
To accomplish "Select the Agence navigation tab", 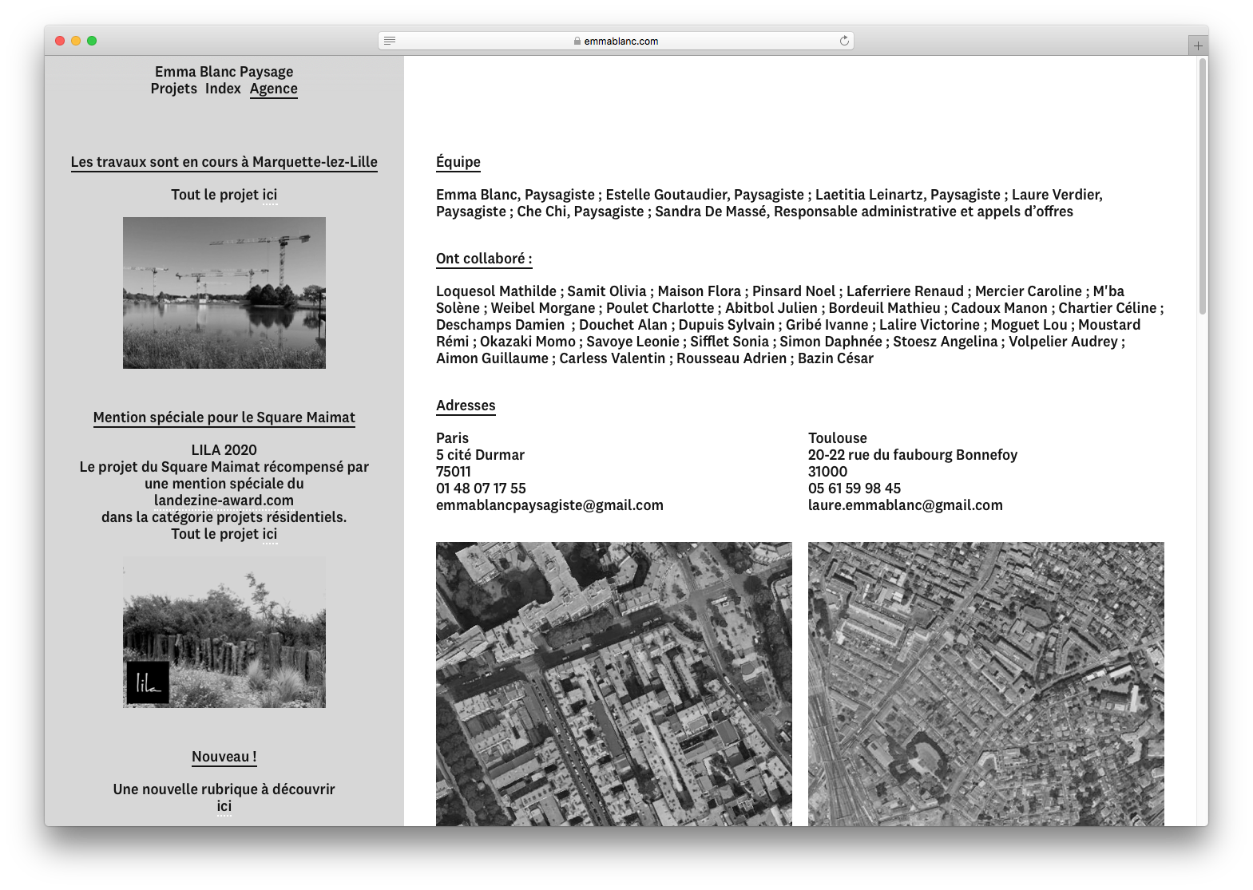I will tap(273, 89).
